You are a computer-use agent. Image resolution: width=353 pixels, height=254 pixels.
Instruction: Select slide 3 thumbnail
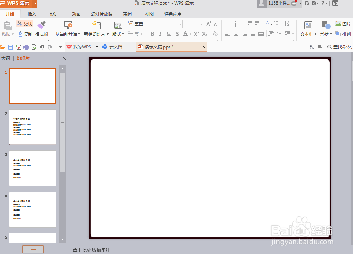coord(33,169)
